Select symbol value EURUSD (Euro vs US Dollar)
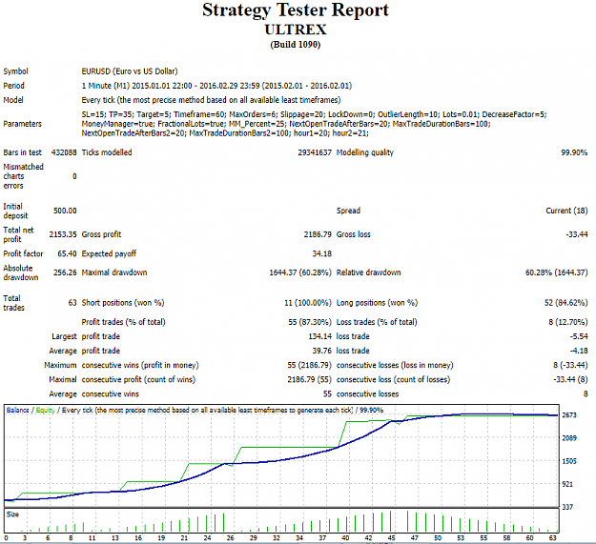The height and width of the screenshot is (544, 596). click(130, 71)
